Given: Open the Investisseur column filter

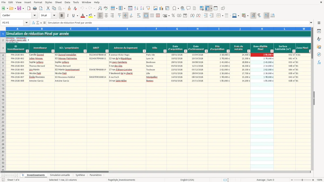Looking at the screenshot, I should pos(53,51).
